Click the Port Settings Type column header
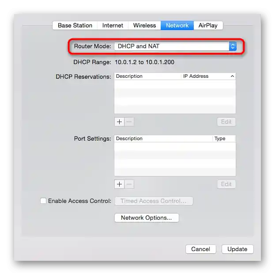The width and height of the screenshot is (275, 275). click(x=224, y=139)
